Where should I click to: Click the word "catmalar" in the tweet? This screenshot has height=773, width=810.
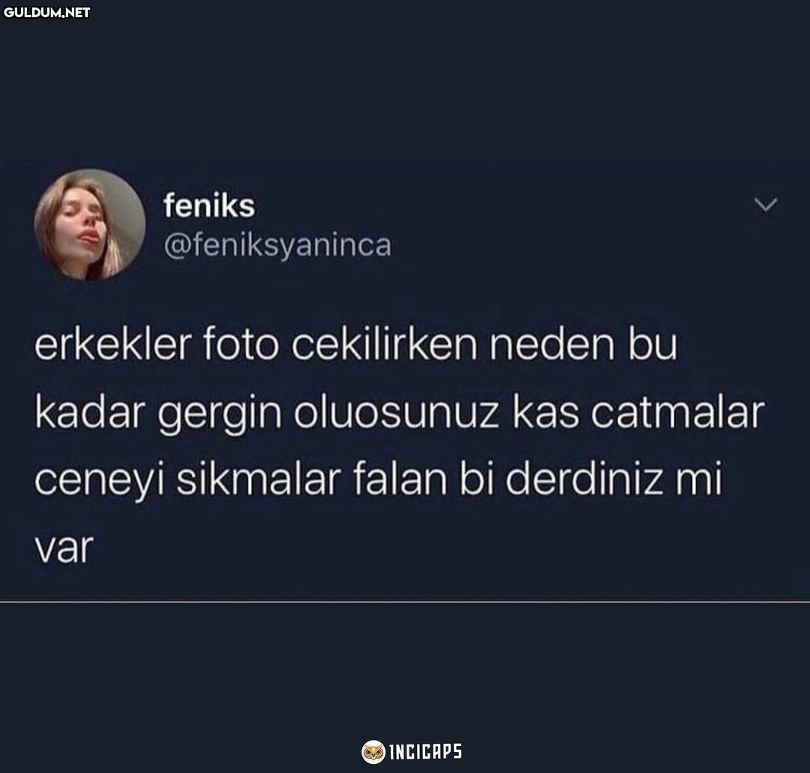[677, 413]
